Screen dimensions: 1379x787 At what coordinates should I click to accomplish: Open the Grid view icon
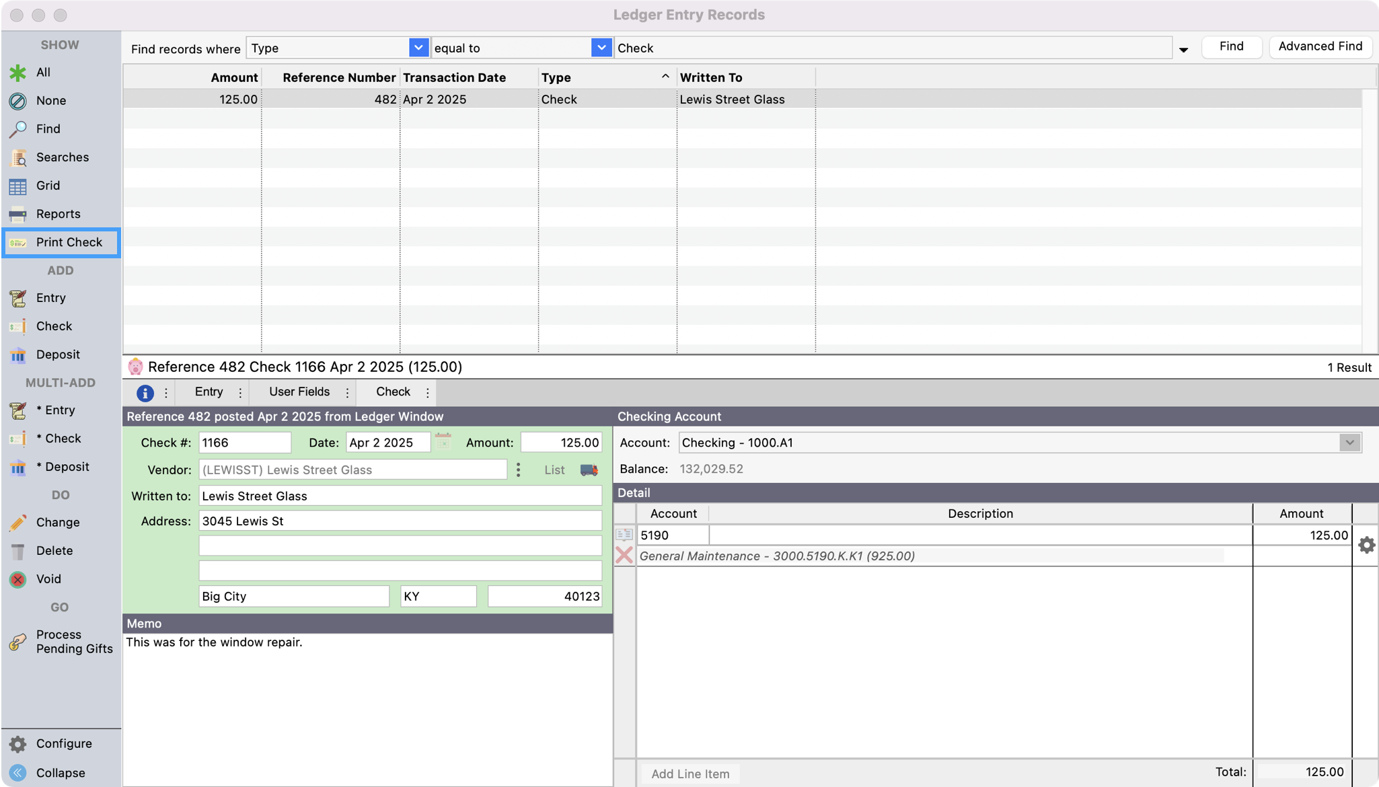[x=18, y=186]
